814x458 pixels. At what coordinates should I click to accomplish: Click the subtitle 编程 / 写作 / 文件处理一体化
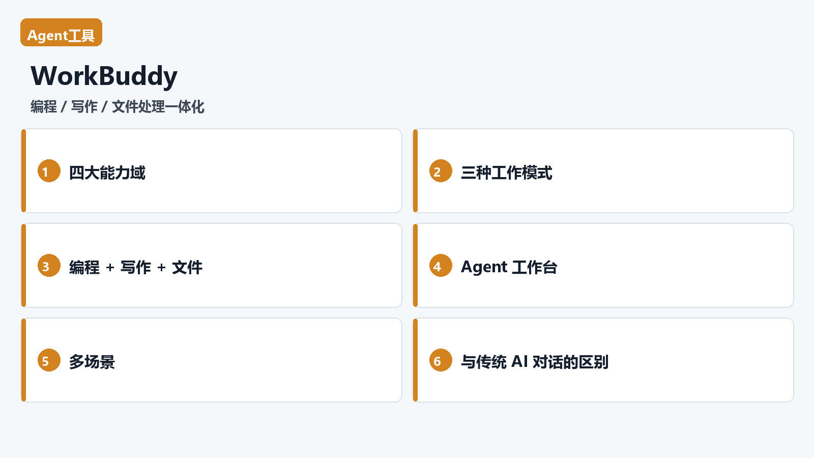[118, 106]
